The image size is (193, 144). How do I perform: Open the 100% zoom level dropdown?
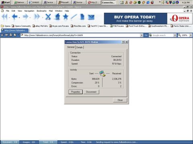click(191, 35)
